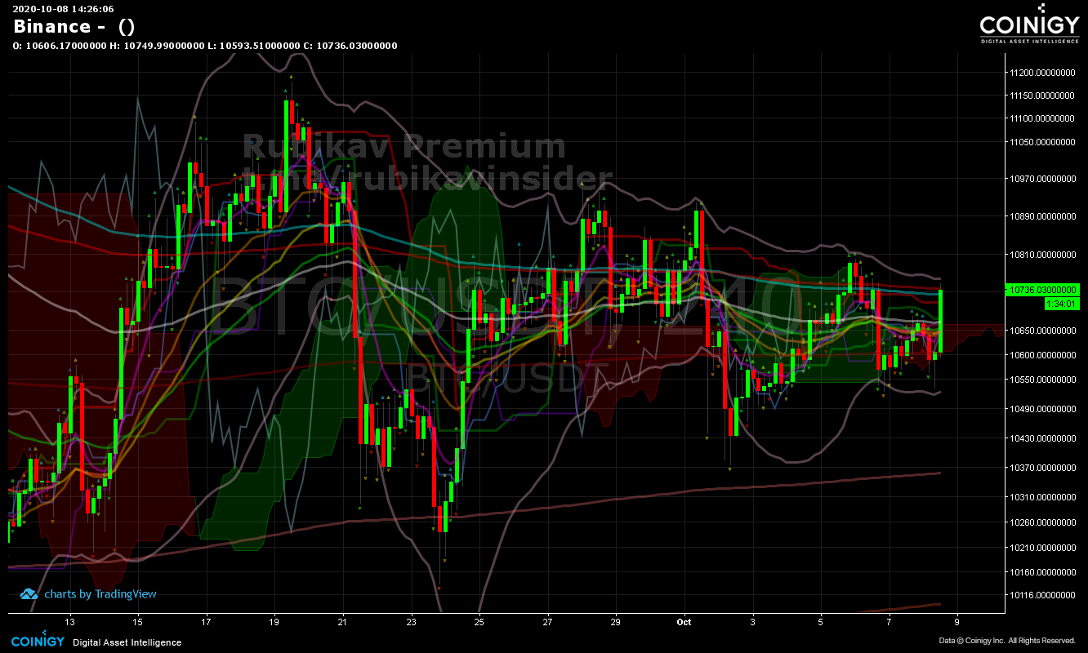Click the TradingView cloud logo icon
The image size is (1088, 653).
click(29, 594)
